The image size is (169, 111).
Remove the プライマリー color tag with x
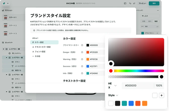(x=157, y=33)
